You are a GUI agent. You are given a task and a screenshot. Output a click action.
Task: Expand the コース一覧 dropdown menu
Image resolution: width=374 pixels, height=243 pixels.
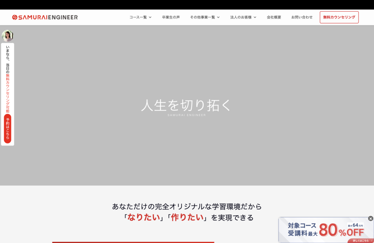(140, 17)
